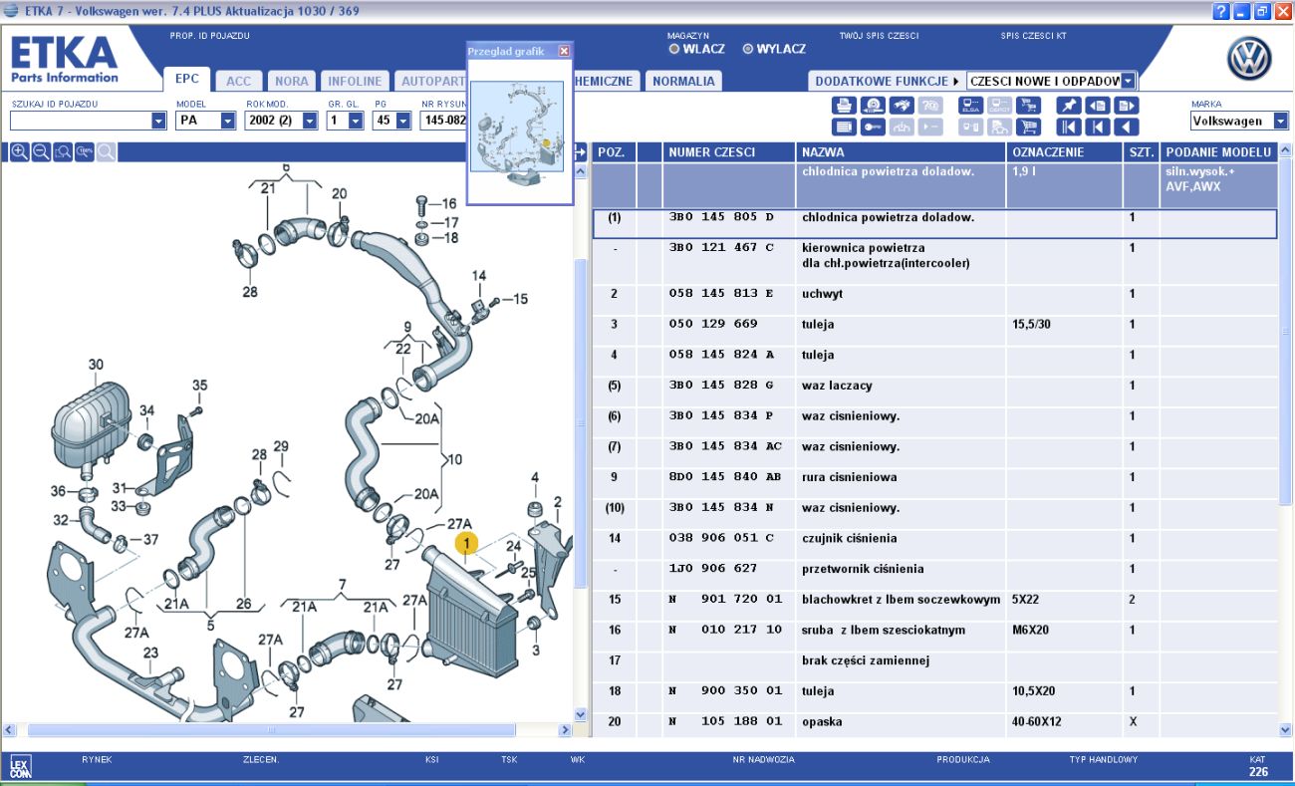Switch to the ACC tab

(239, 81)
